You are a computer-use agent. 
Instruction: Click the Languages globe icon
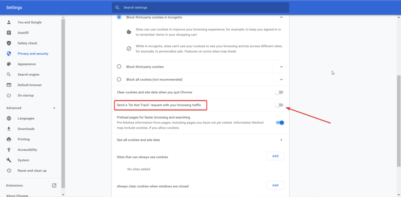[x=9, y=119]
